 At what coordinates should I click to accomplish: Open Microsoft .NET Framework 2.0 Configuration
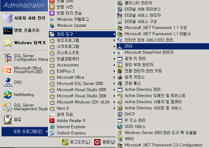coord(163,145)
